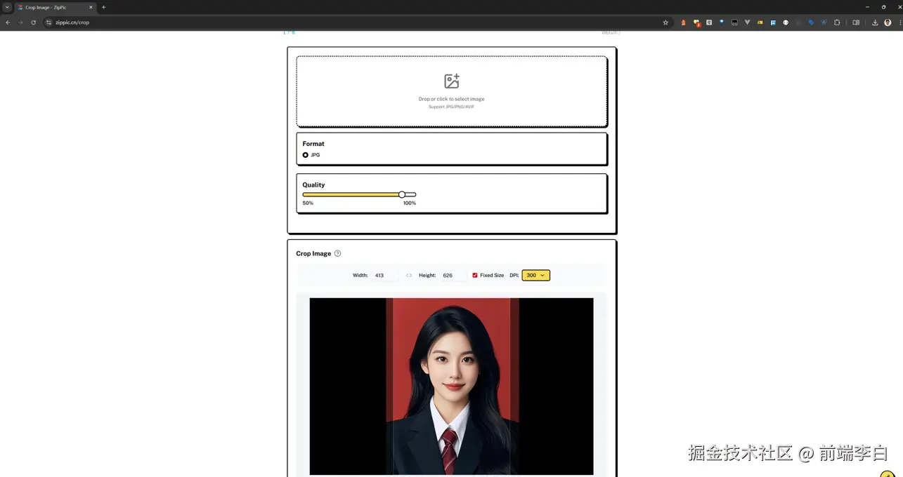This screenshot has height=477, width=903.
Task: Click the Drop or click to select image area
Action: 450,99
